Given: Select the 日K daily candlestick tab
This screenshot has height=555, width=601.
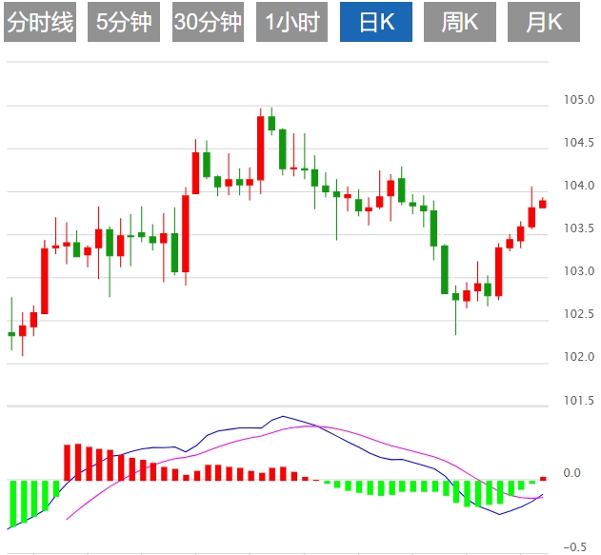Looking at the screenshot, I should [x=376, y=22].
